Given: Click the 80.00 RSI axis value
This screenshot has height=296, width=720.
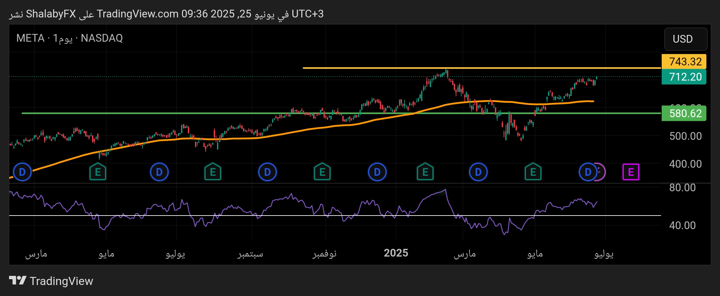Looking at the screenshot, I should tap(682, 187).
